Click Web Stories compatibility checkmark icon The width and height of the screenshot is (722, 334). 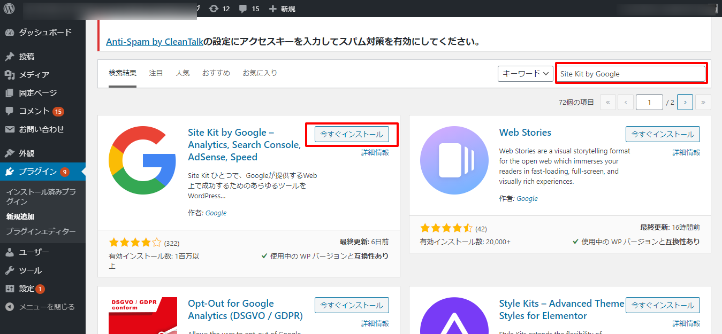(x=575, y=242)
